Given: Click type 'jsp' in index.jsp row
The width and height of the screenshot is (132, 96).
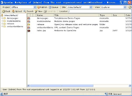Looking at the screenshot, I should (x=101, y=31).
